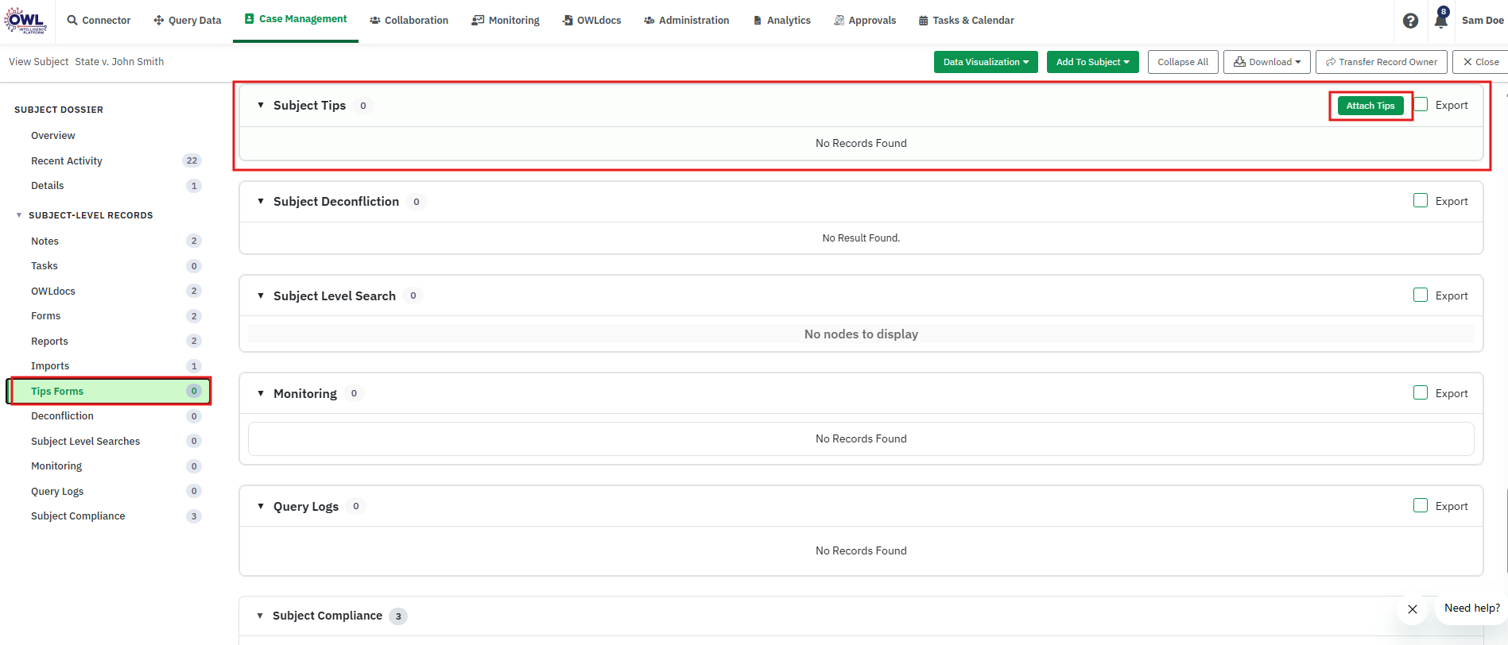Go to the Case Management tab
The width and height of the screenshot is (1508, 645).
(x=296, y=19)
